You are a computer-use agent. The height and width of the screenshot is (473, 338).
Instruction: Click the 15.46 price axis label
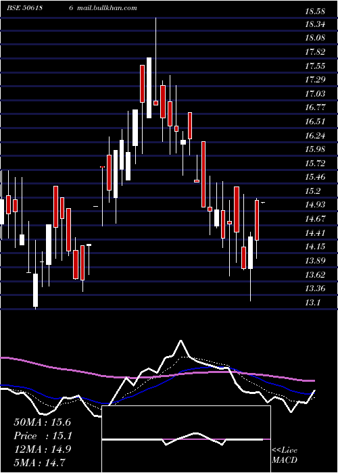tap(315, 177)
